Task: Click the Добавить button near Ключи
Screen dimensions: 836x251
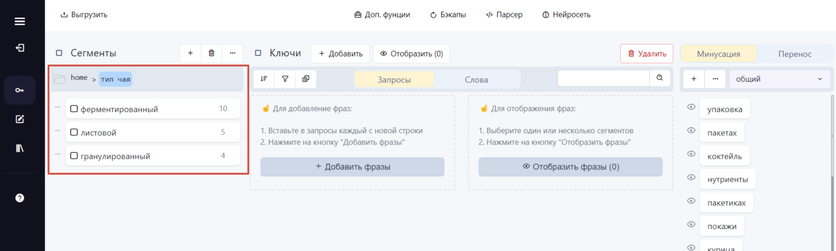Action: point(340,53)
